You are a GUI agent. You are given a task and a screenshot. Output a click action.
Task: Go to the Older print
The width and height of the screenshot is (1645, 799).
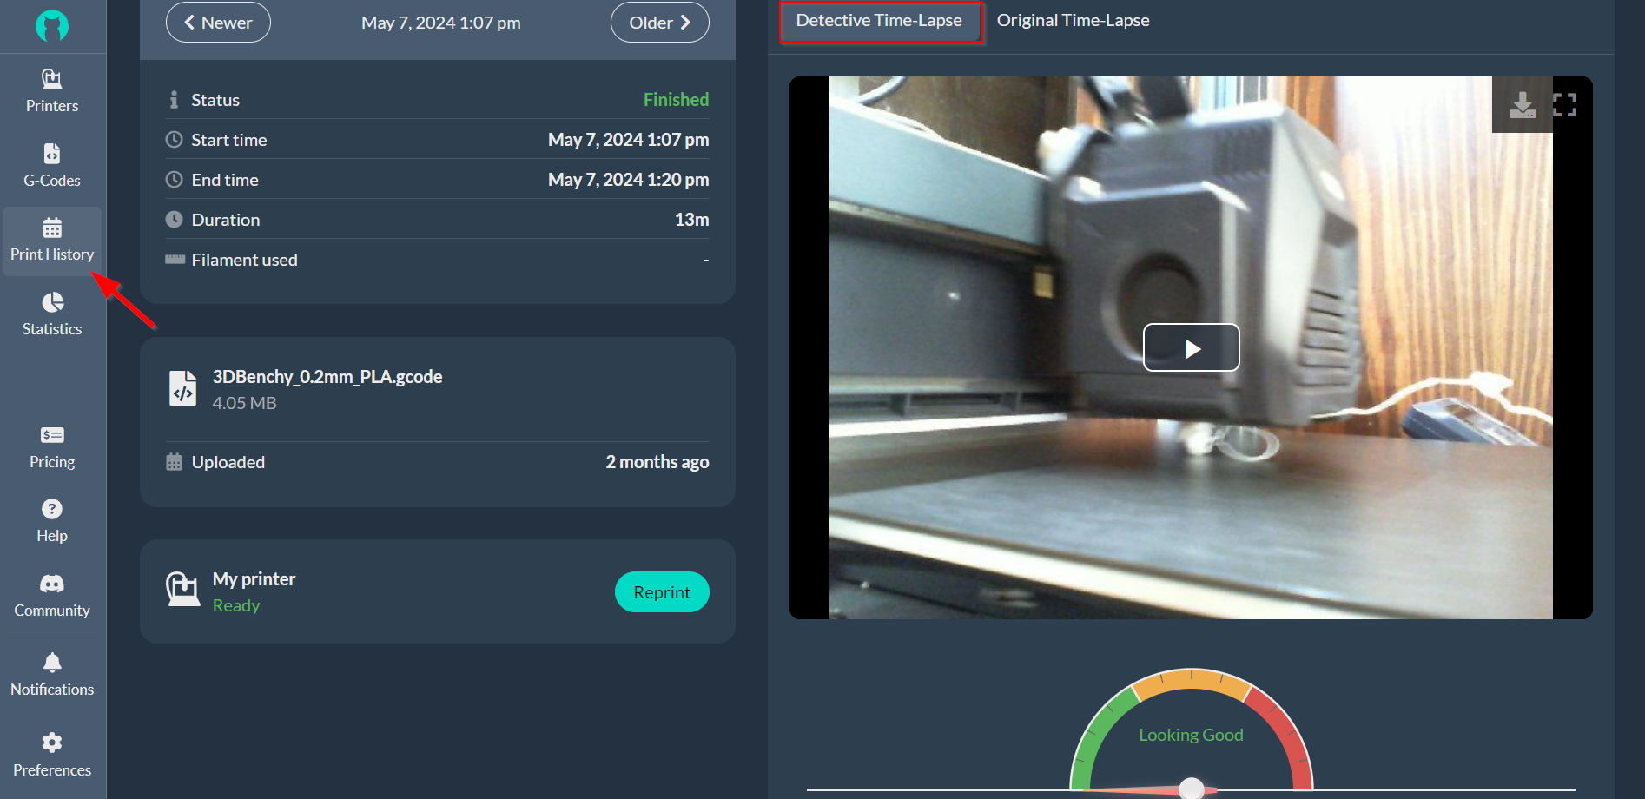pos(660,23)
